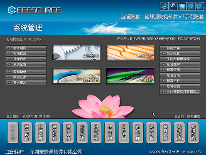Viewport: 206px width, 155px height.
Task: Switch to the 凭证管理 module tab
Action: point(41,132)
